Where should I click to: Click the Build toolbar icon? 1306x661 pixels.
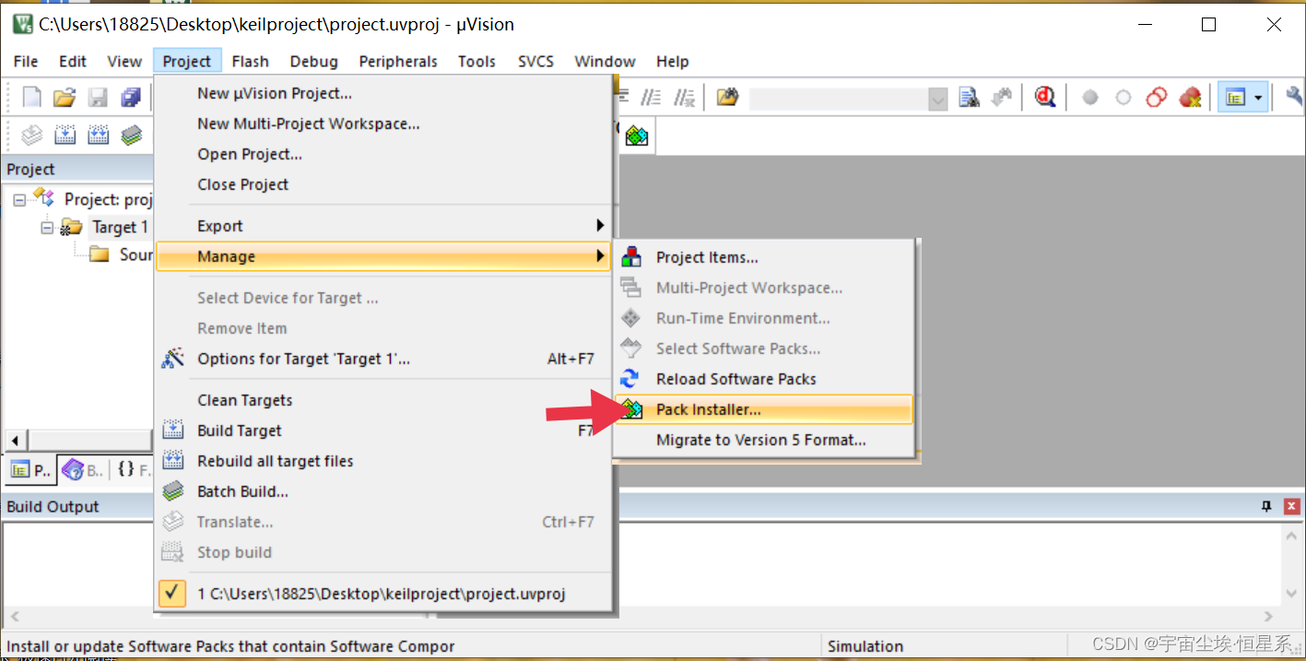point(65,136)
